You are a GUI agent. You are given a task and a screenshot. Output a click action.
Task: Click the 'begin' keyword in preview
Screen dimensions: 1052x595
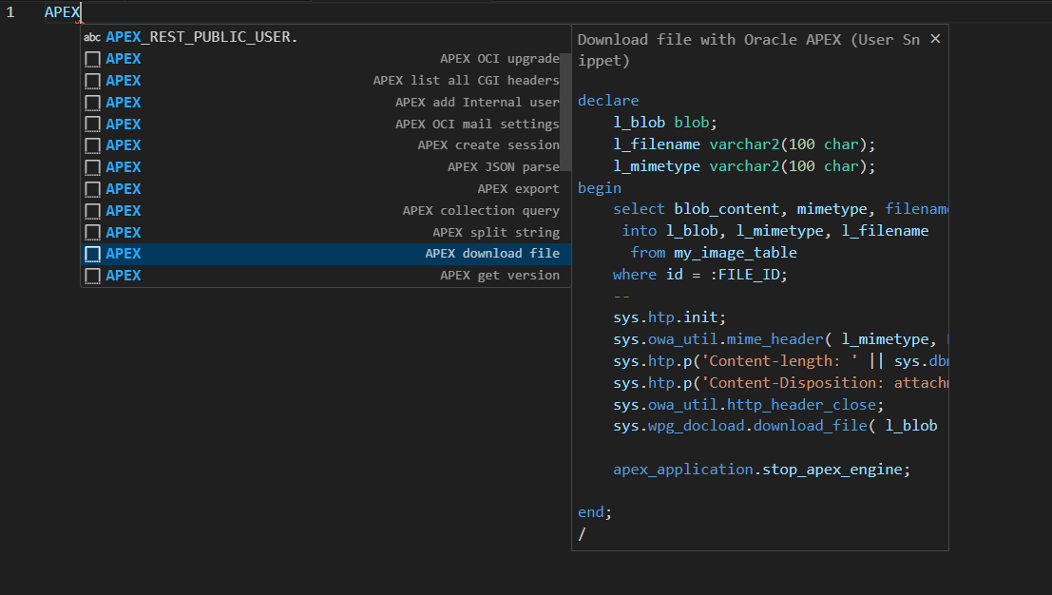[x=600, y=188]
